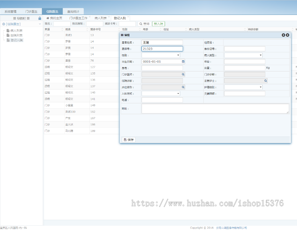This screenshot has height=230, width=297.
Task: Switch to the 我的主页 tab
Action: point(54,18)
